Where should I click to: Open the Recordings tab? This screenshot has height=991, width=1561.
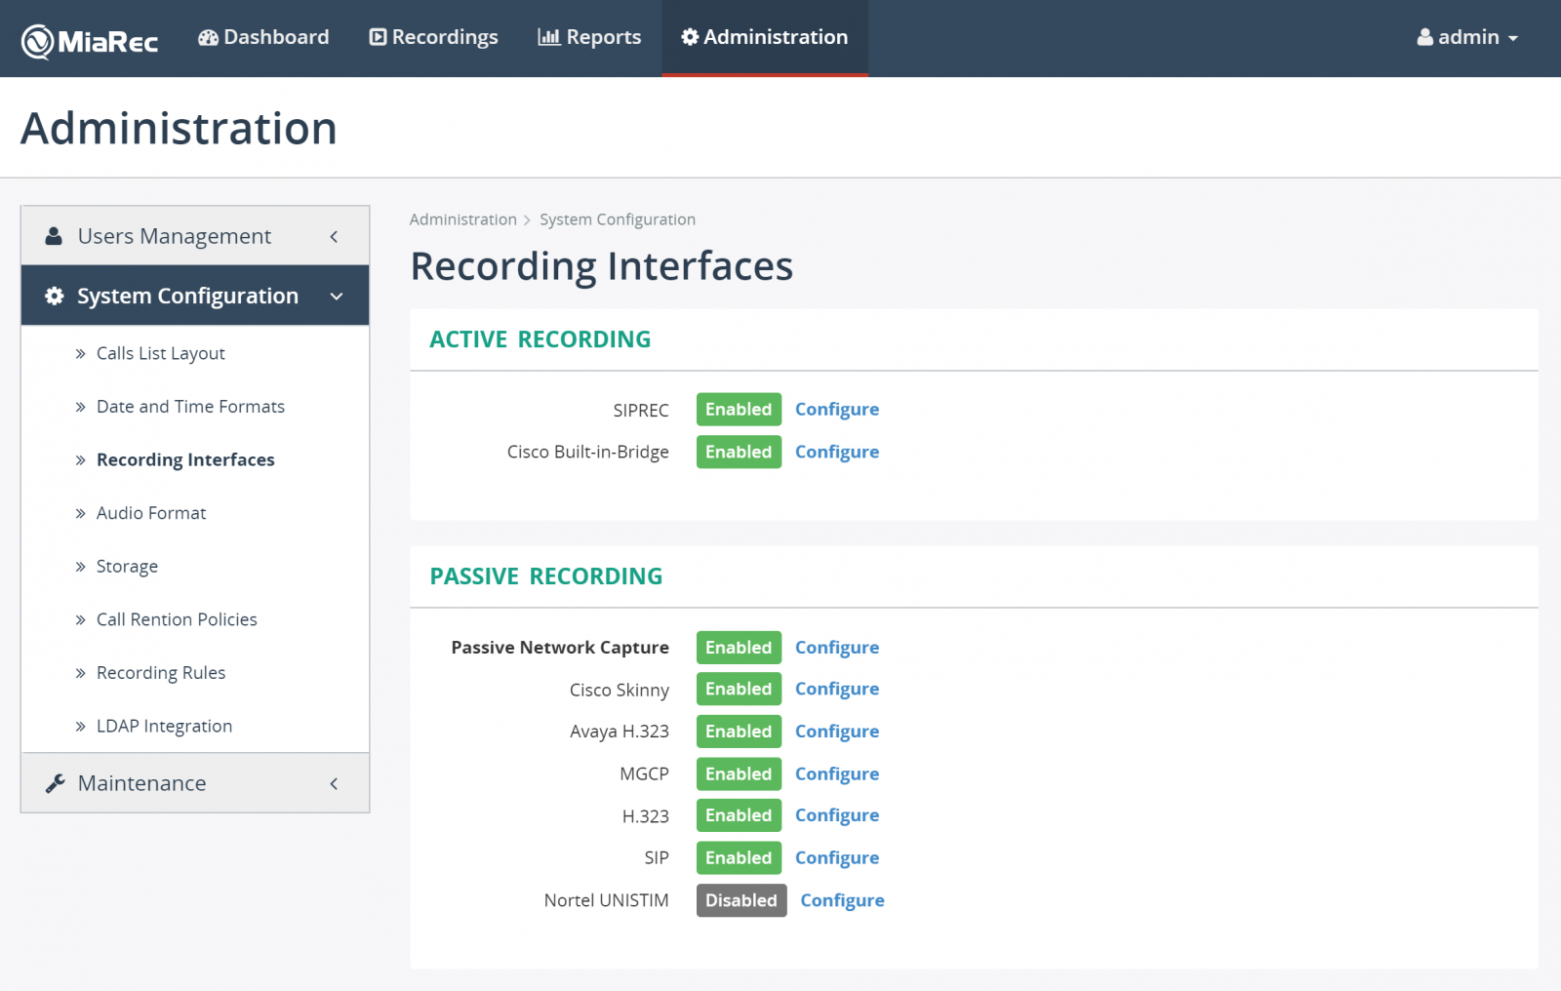433,37
